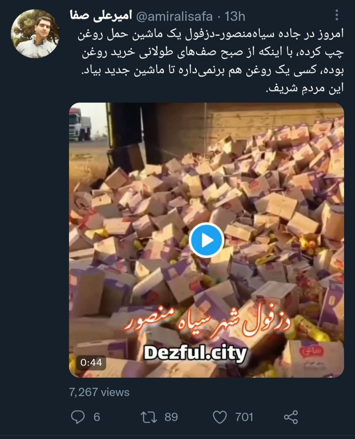
Task: View the 7,267 views count
Action: 99,392
